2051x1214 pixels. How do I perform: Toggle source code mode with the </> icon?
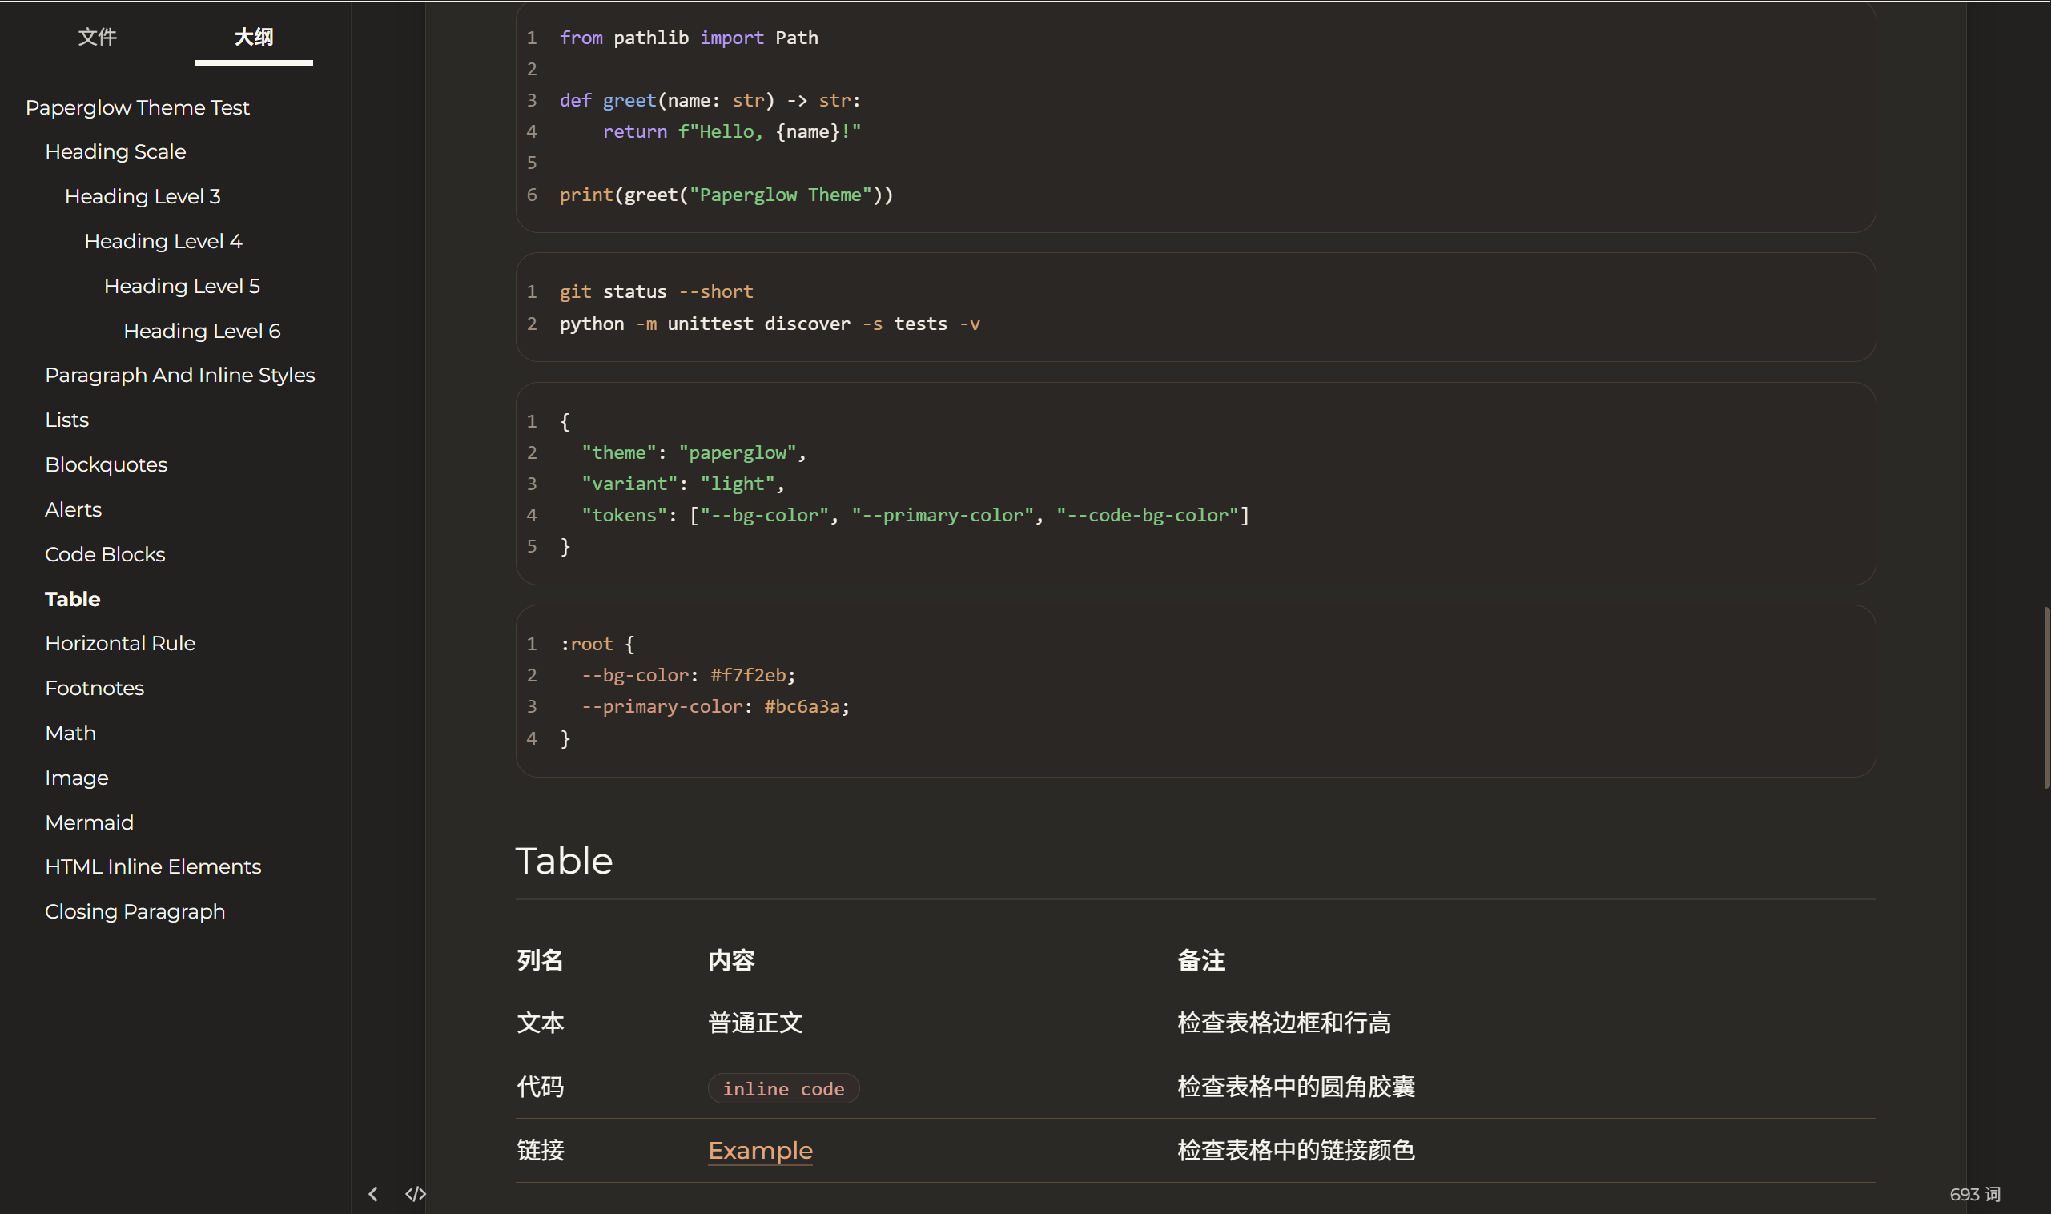(415, 1193)
